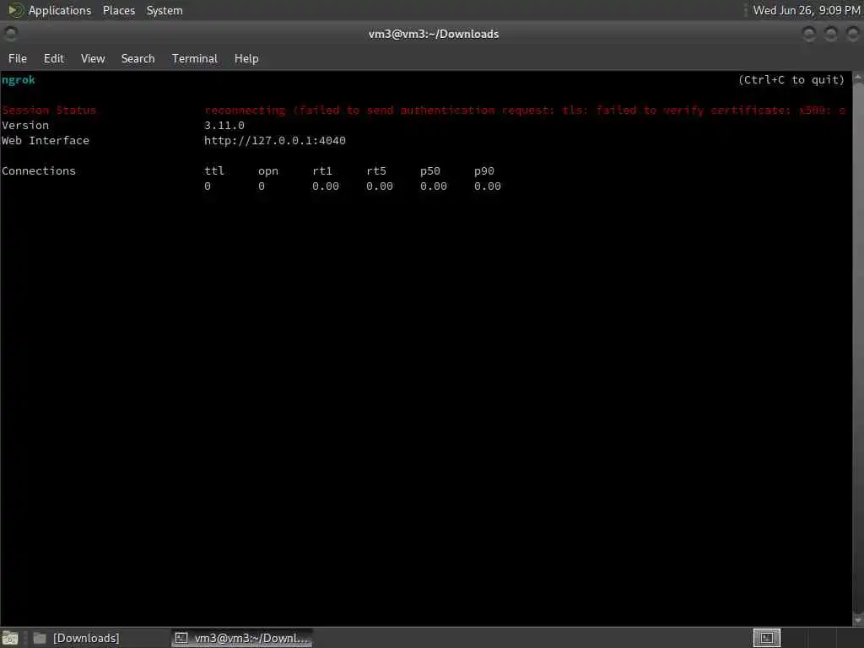864x648 pixels.
Task: Click the ttl column header
Action: coord(214,170)
